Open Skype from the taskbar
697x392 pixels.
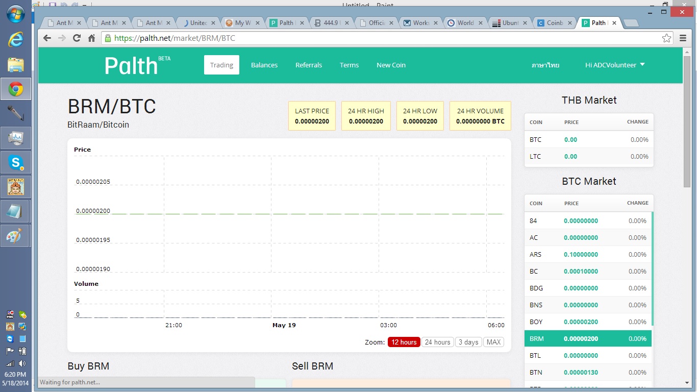point(16,163)
